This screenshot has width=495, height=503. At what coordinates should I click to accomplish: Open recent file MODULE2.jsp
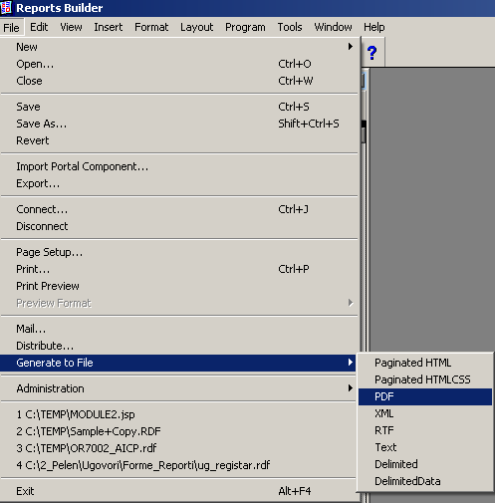[179, 414]
